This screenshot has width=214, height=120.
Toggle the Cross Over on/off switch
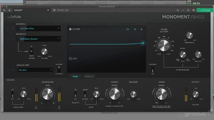[x=12, y=94]
